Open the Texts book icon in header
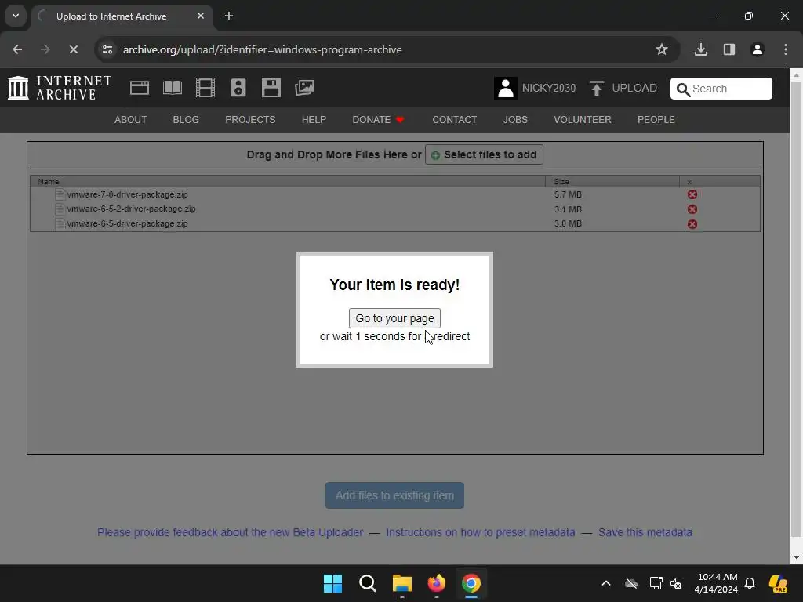The height and width of the screenshot is (602, 803). coord(172,88)
